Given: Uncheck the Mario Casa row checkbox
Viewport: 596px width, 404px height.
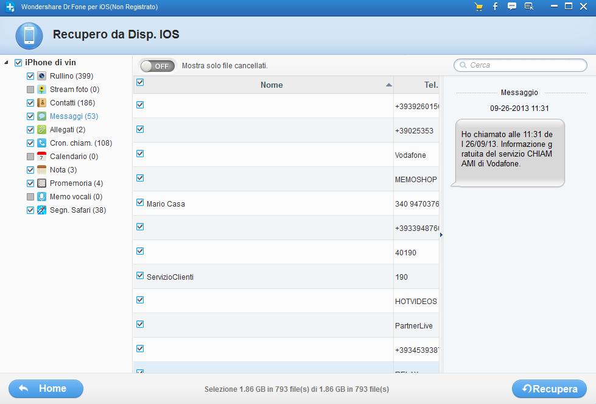Looking at the screenshot, I should click(x=140, y=202).
